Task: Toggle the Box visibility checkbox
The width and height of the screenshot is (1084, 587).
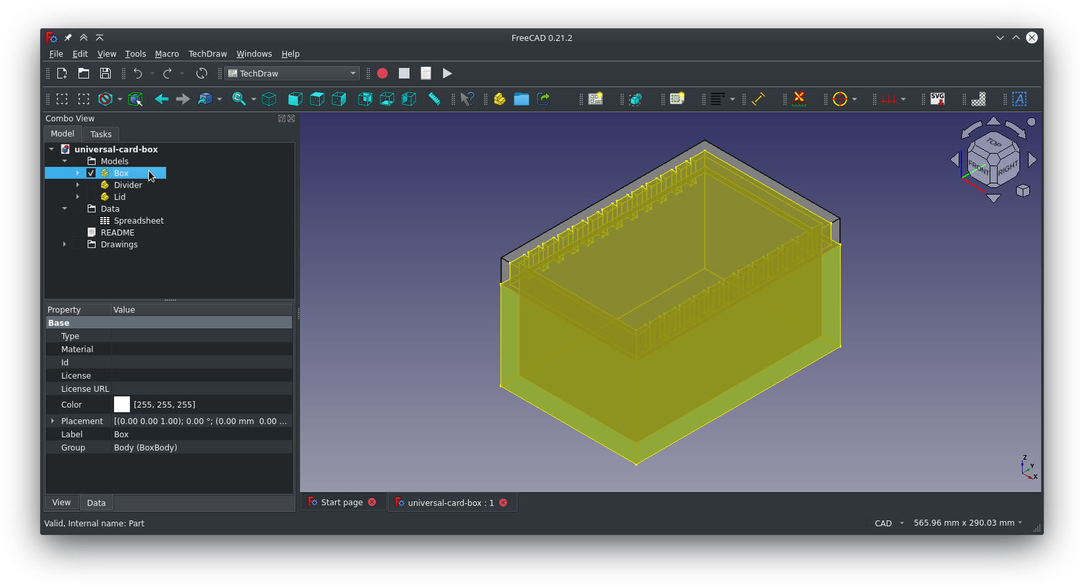Action: point(91,173)
